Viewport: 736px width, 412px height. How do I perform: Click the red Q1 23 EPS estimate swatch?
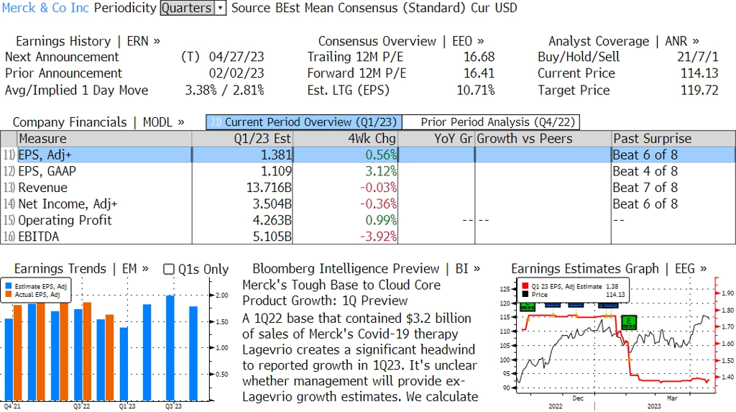(x=525, y=286)
